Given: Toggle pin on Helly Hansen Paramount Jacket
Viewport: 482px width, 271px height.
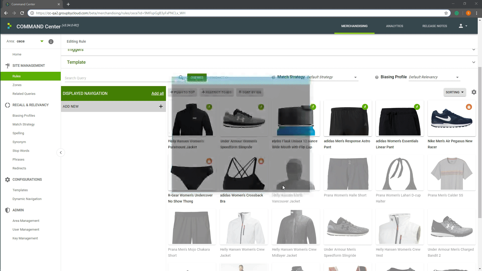Looking at the screenshot, I should 209,107.
